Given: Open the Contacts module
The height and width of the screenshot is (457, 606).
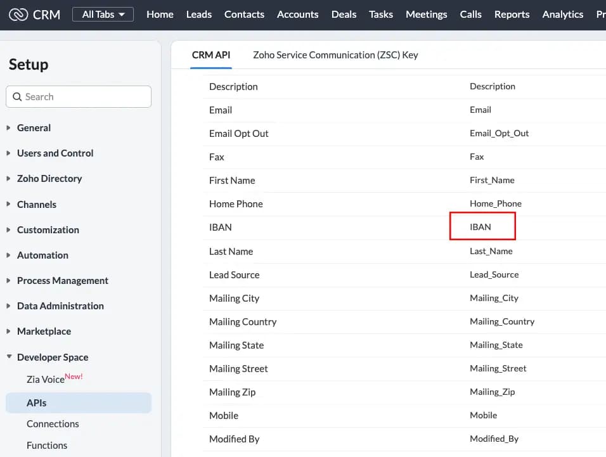Looking at the screenshot, I should tap(244, 15).
